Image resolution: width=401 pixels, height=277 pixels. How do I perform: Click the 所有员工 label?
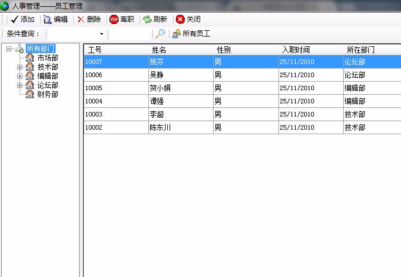(x=196, y=34)
